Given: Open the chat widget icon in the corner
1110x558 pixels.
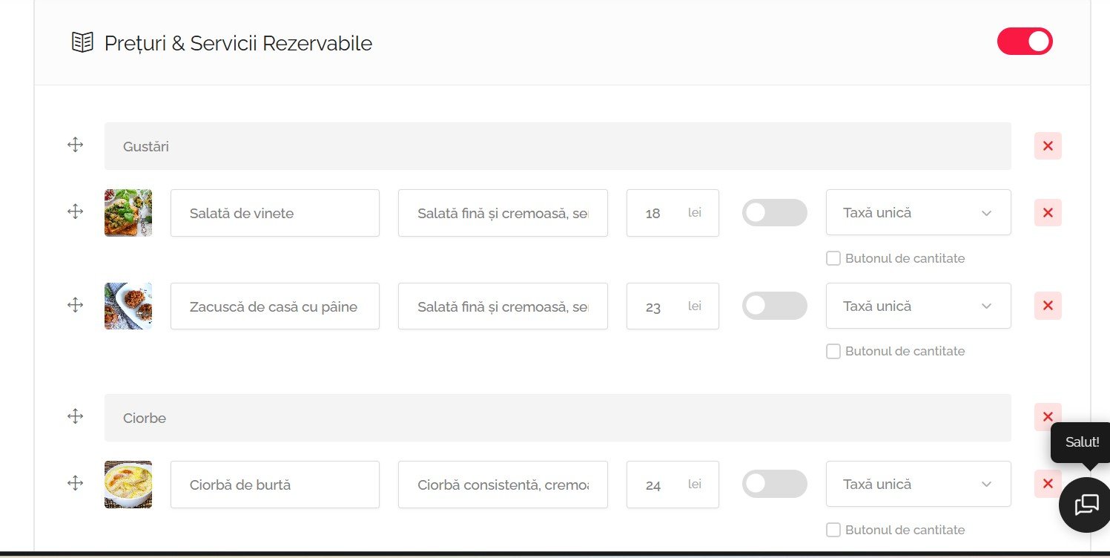Looking at the screenshot, I should coord(1086,505).
